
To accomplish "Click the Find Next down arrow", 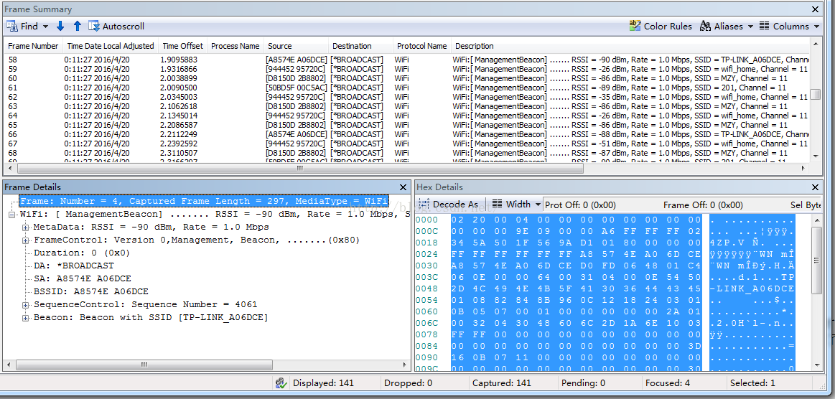I will tap(60, 26).
